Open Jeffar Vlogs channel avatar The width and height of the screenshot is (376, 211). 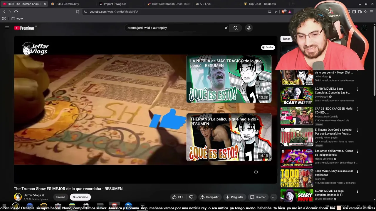point(18,197)
